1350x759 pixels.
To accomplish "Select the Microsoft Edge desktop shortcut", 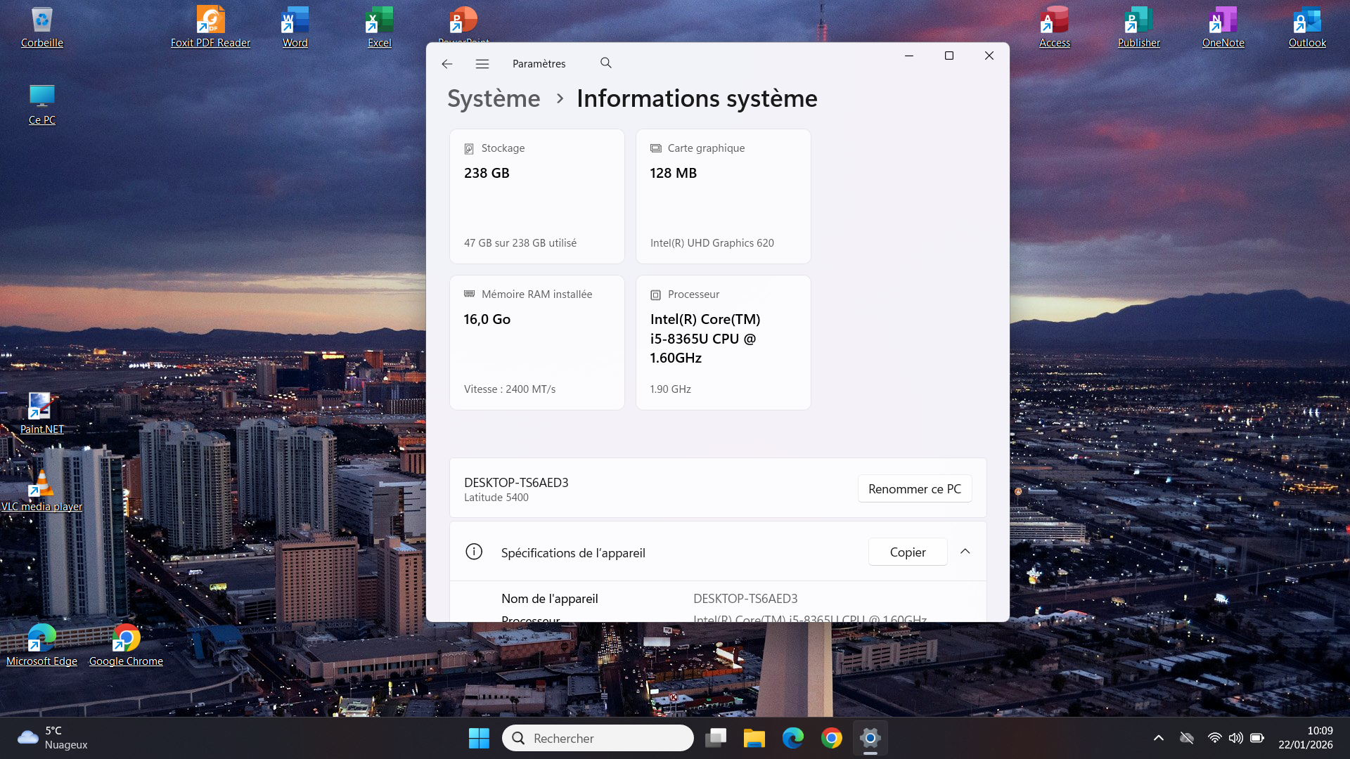I will click(x=42, y=647).
